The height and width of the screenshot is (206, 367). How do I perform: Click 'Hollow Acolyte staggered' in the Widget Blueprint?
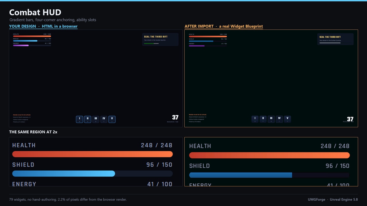point(196,119)
